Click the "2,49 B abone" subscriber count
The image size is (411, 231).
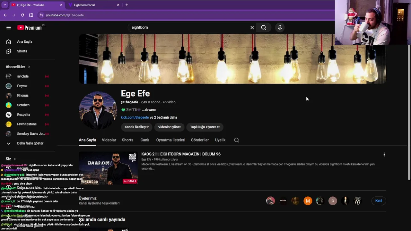pyautogui.click(x=150, y=102)
